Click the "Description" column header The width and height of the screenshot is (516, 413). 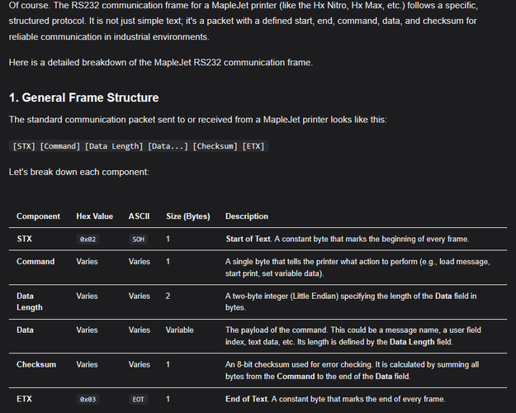(x=247, y=216)
